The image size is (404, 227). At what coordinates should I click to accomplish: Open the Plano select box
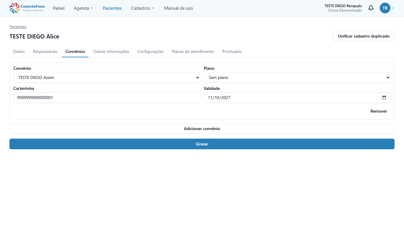click(297, 77)
